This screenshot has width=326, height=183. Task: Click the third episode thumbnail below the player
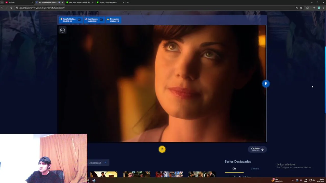[x=169, y=174]
